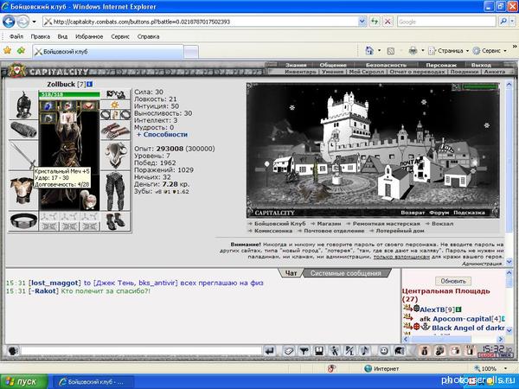Click the IE Refresh button
The width and height of the screenshot is (519, 389).
[x=375, y=22]
